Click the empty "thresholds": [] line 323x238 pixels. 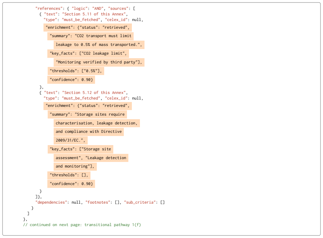[x=69, y=175]
